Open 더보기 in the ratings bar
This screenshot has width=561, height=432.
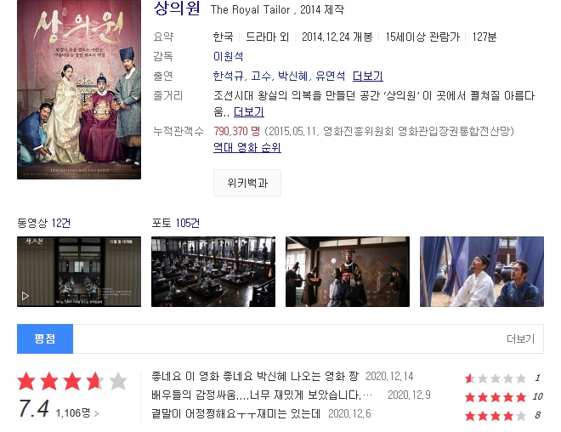tap(520, 338)
